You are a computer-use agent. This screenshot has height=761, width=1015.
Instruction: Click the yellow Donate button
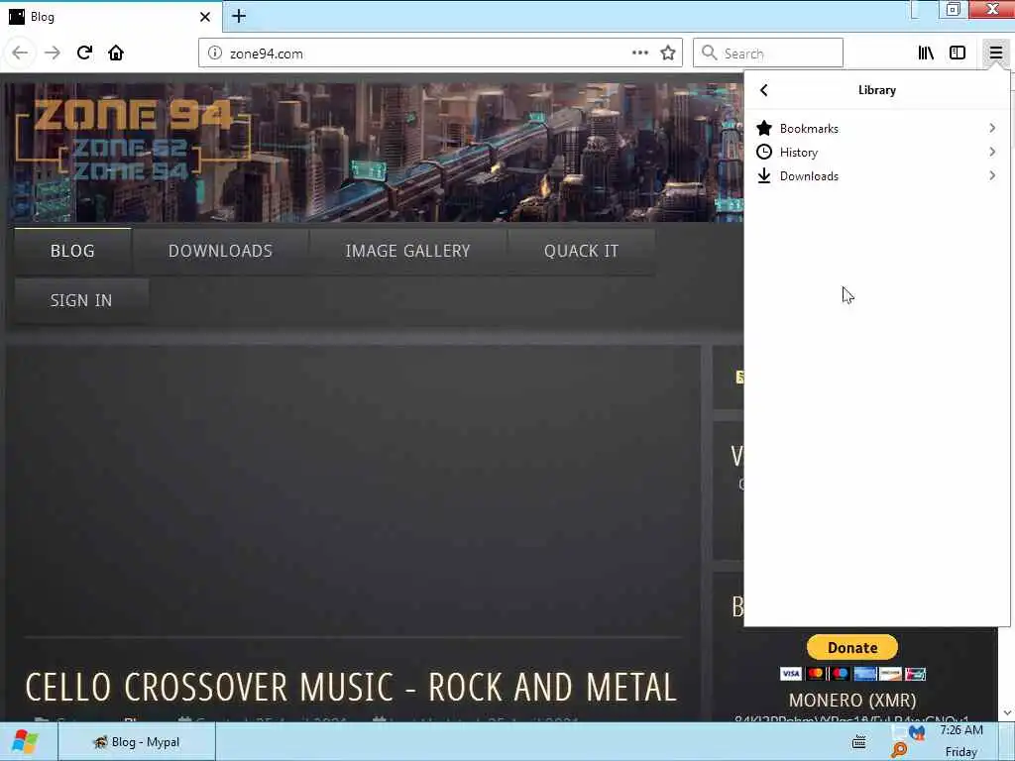(x=851, y=647)
